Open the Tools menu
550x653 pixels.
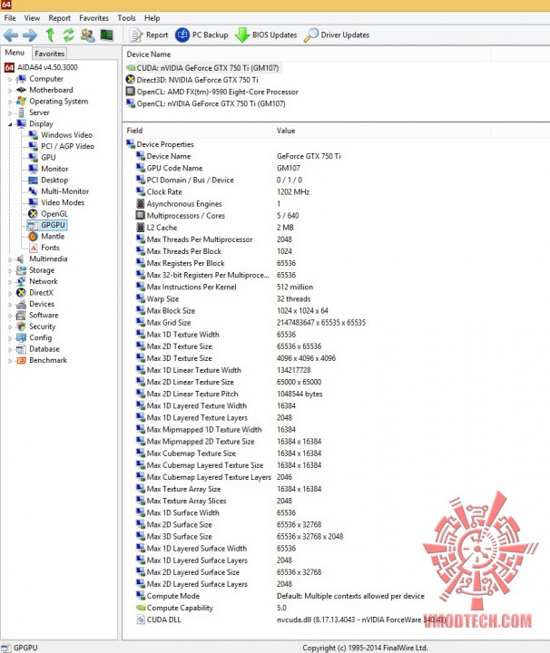126,18
